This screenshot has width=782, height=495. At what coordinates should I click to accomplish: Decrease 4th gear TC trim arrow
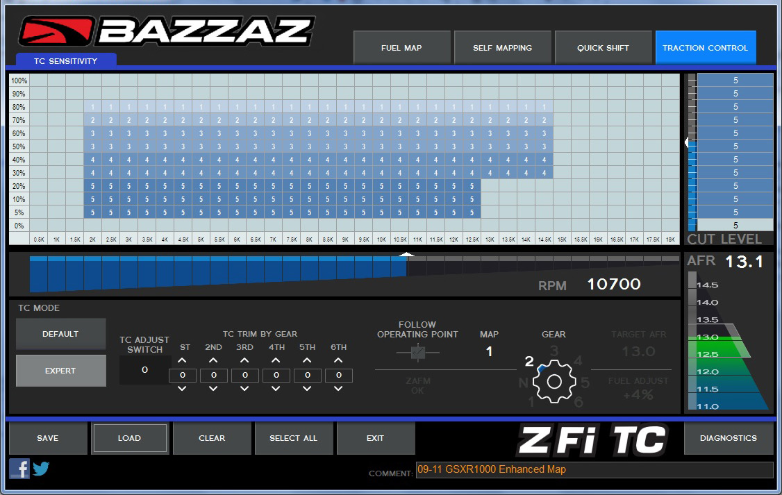(x=276, y=389)
